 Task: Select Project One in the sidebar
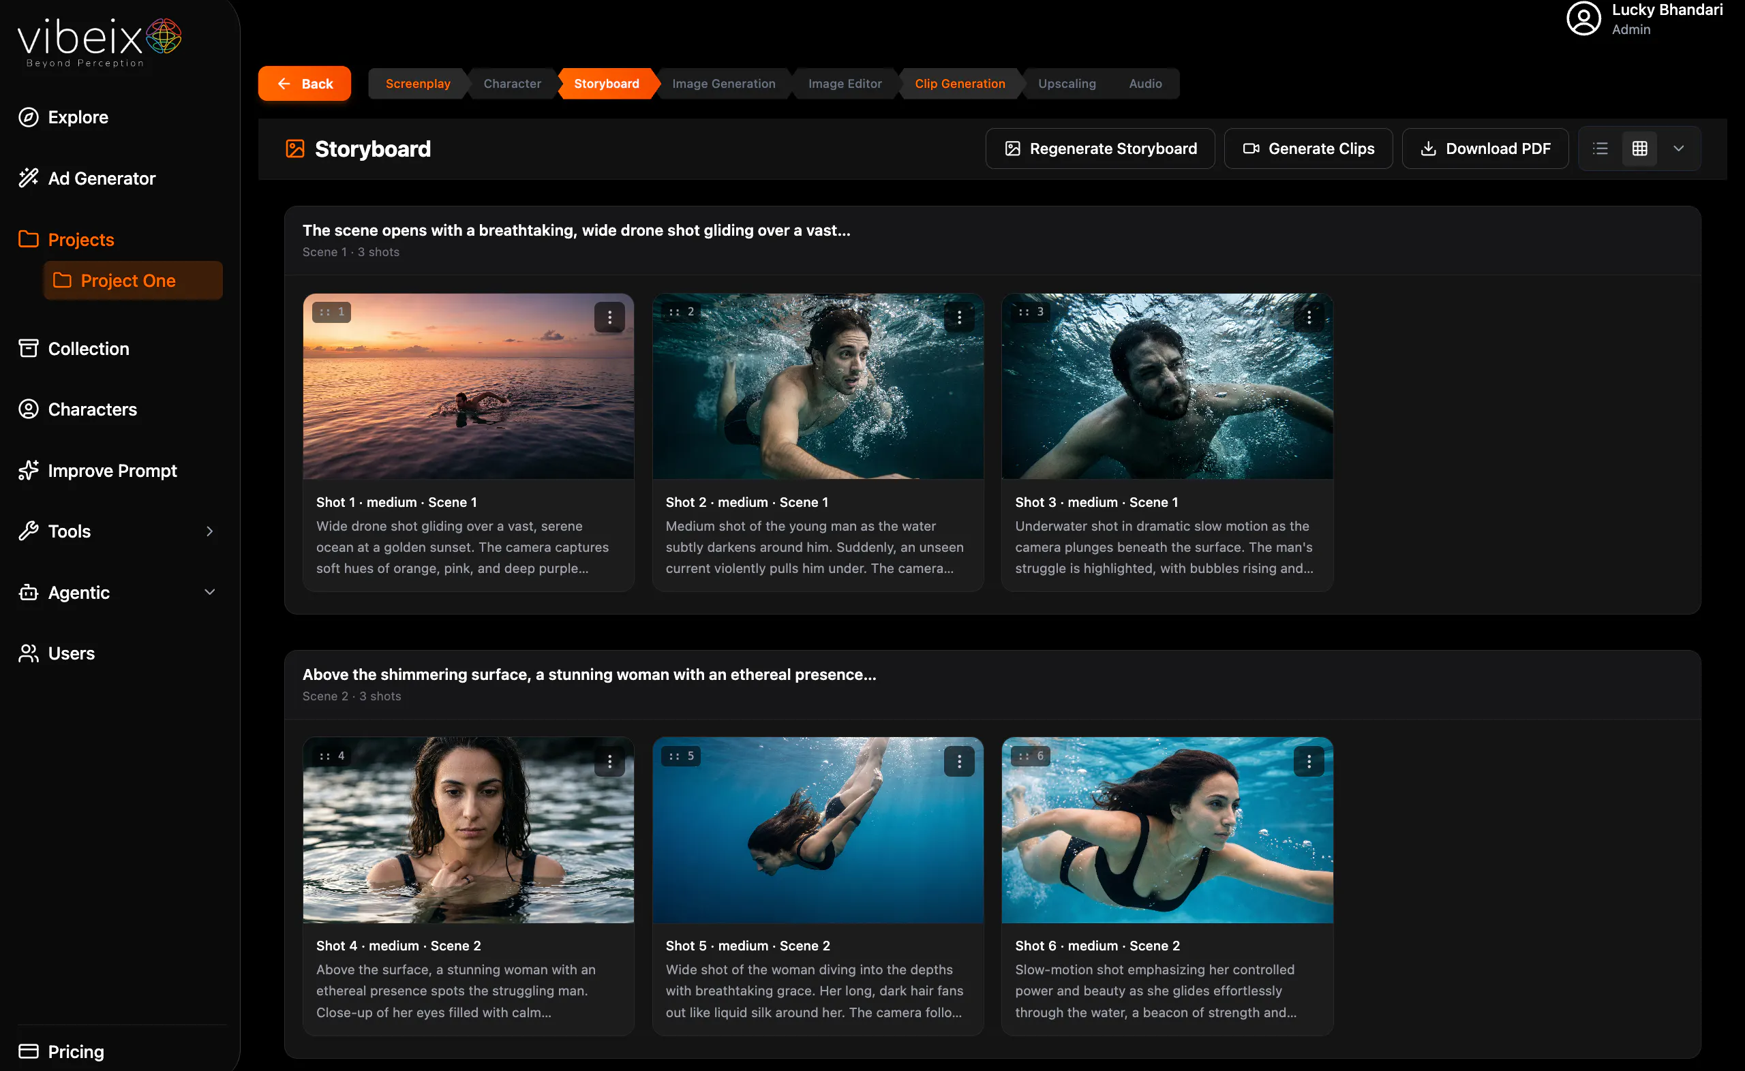click(133, 281)
